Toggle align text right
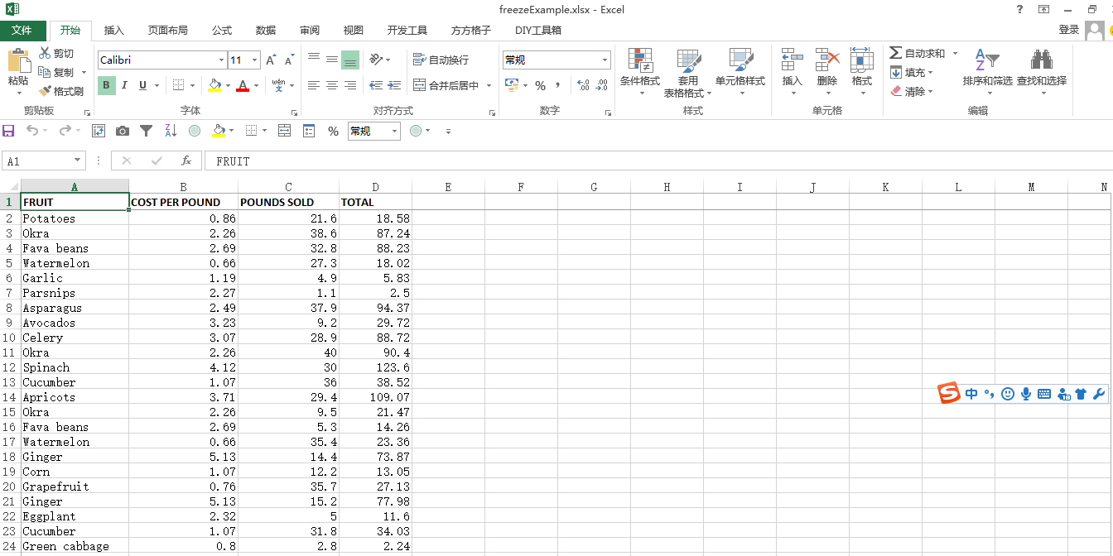 (x=350, y=85)
